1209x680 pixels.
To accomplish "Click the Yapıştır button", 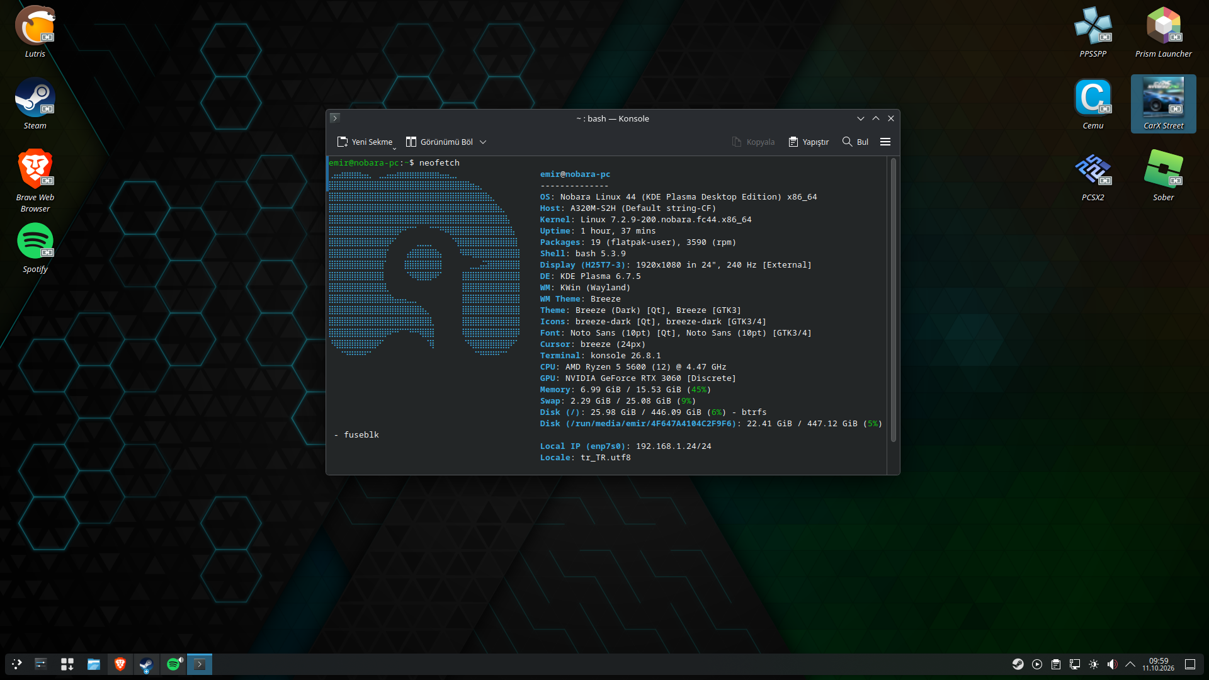I will pyautogui.click(x=809, y=142).
